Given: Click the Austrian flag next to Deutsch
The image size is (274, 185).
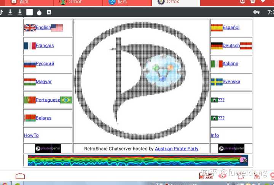Looking at the screenshot, I should pyautogui.click(x=246, y=46).
